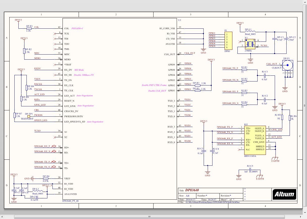Viewport: 307px width, 219px height.
Task: Click the DP83640 title text in title block
Action: [x=192, y=190]
